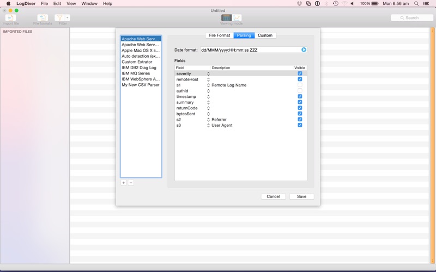Enable Visible checkbox for authId

(x=300, y=91)
